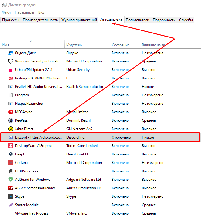Select the NetpeakLauncher entry name
The image size is (201, 220).
[x=29, y=104]
